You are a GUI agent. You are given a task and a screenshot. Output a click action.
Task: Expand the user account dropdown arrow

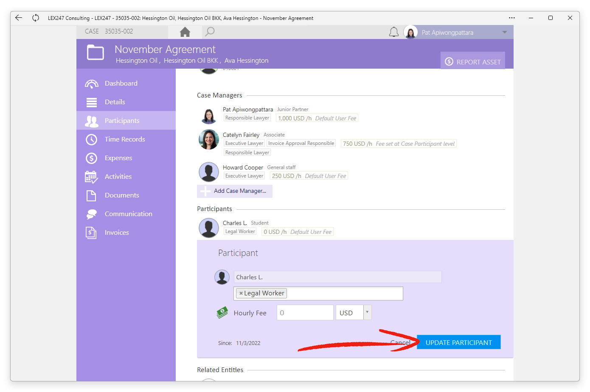click(x=505, y=32)
